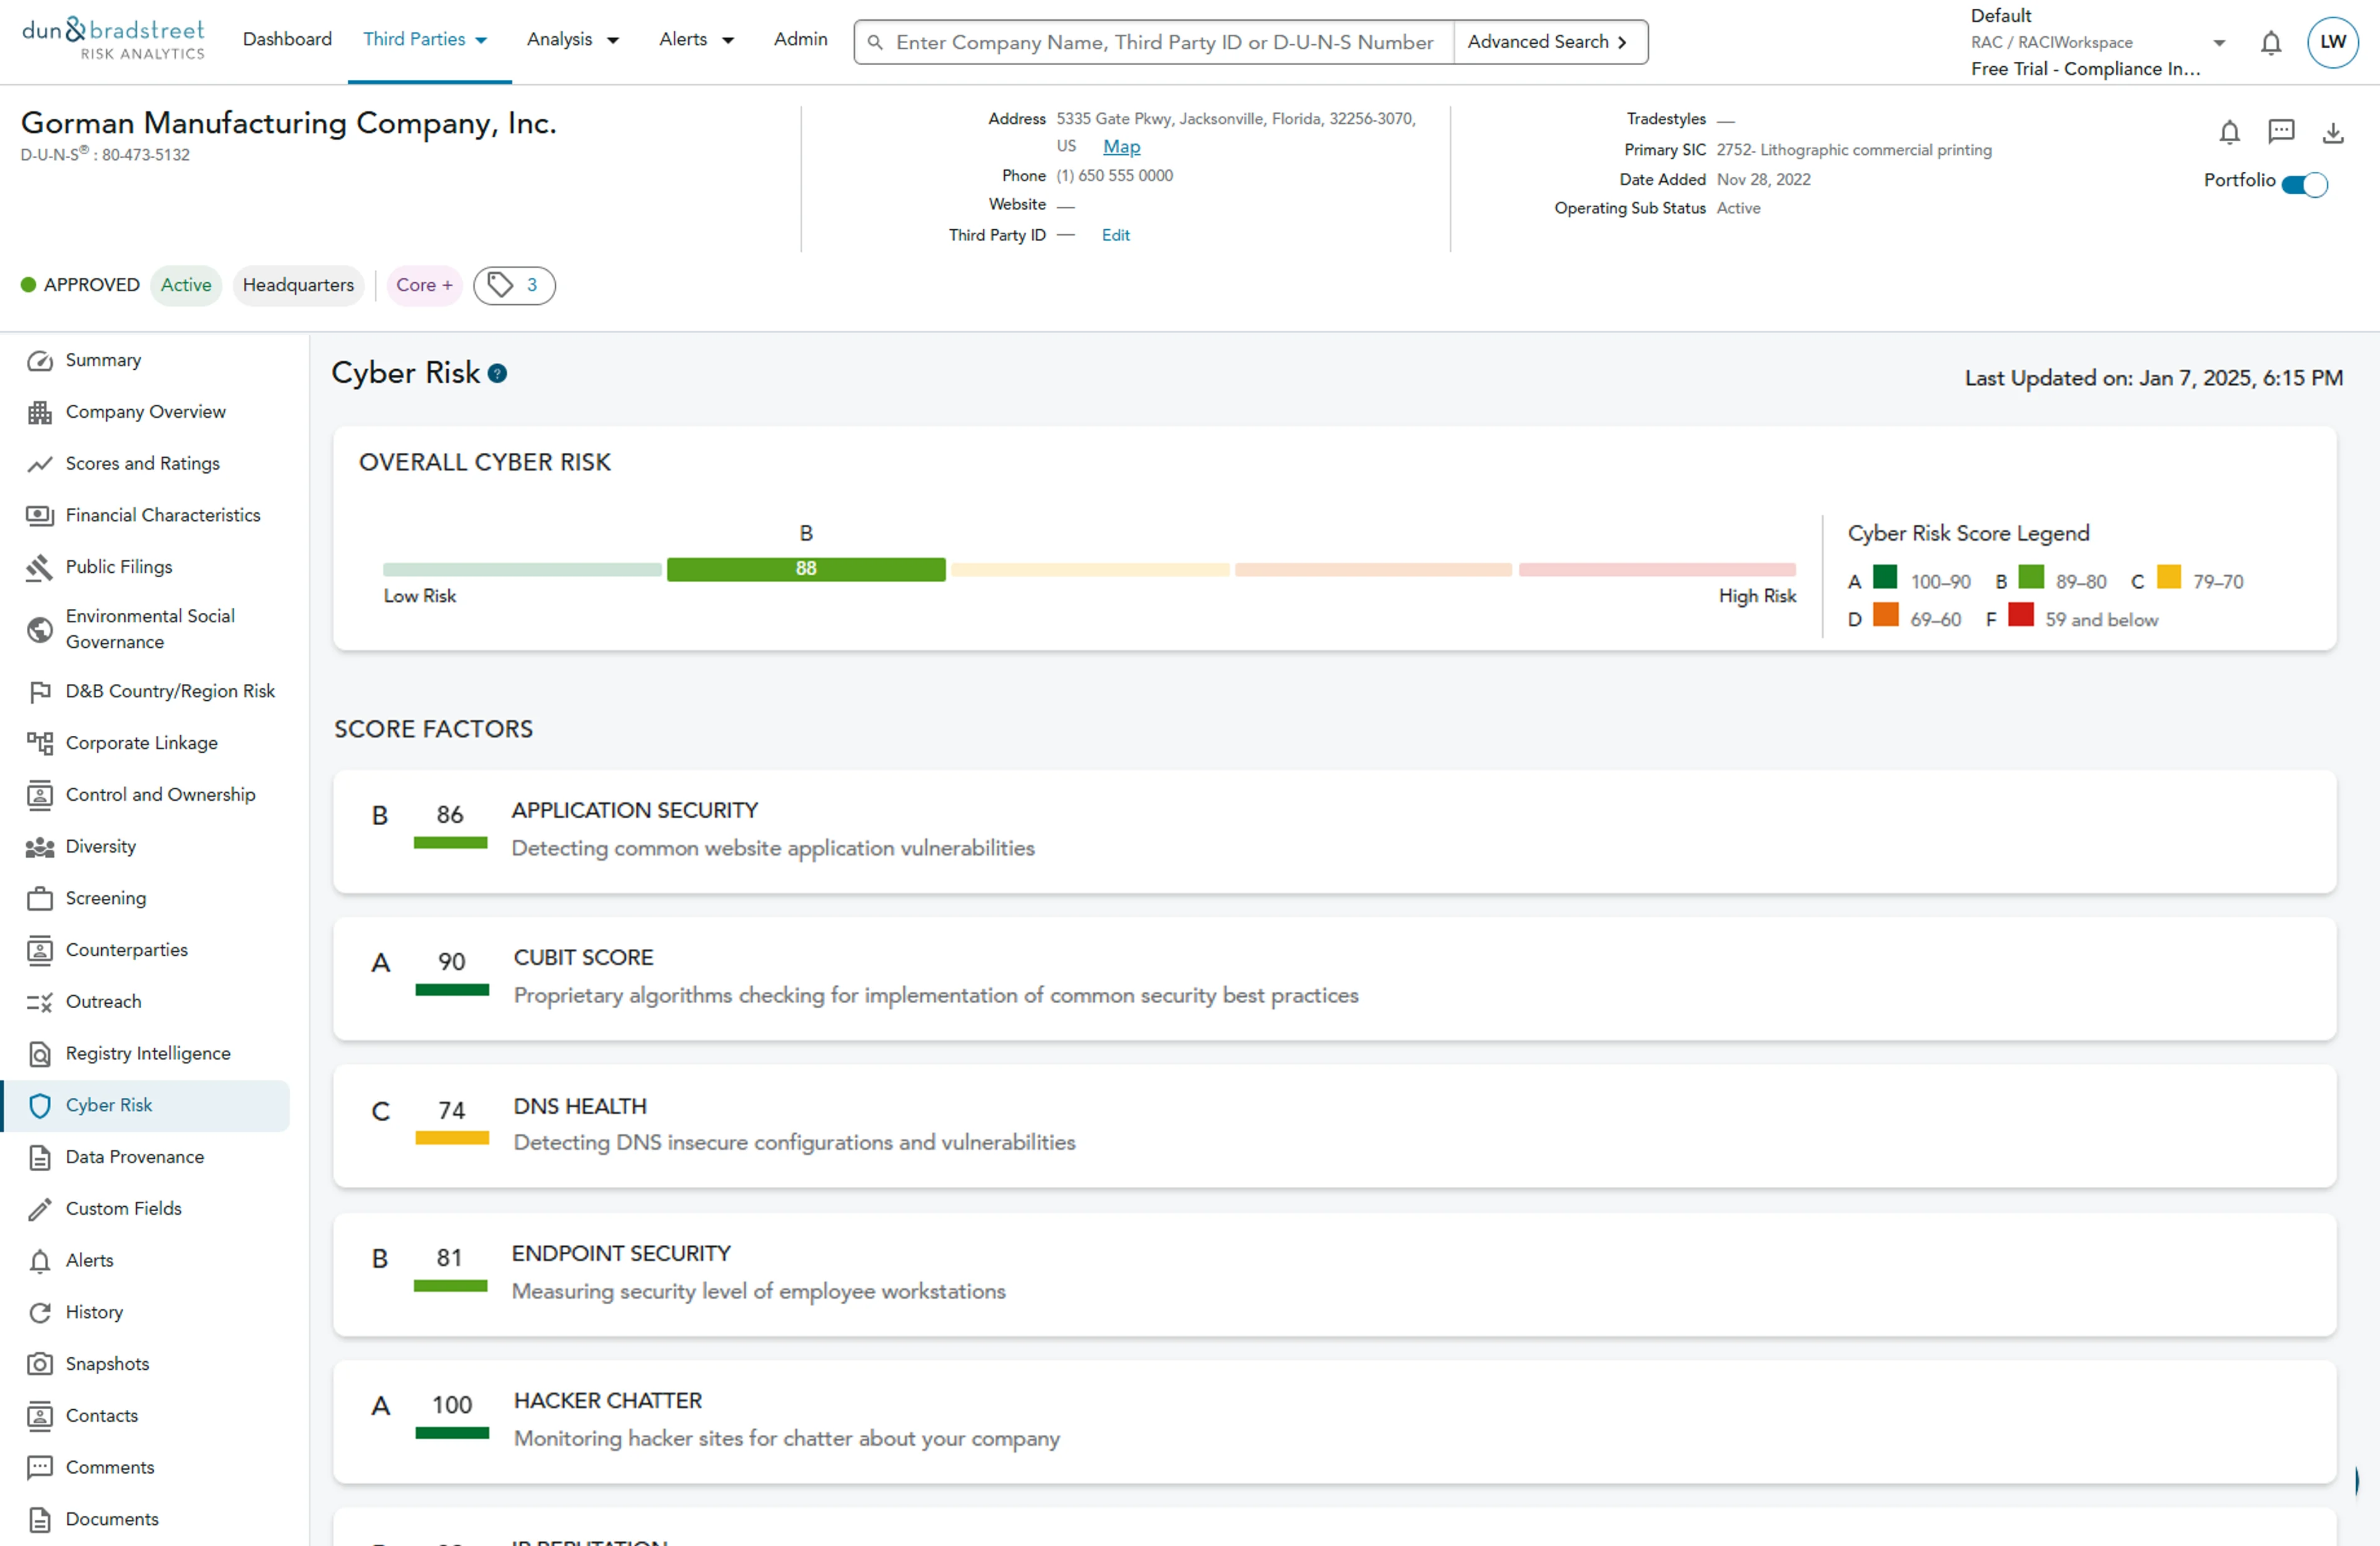Click the Custom Fields pencil icon
Screen dimensions: 2380x1546
(x=40, y=1209)
